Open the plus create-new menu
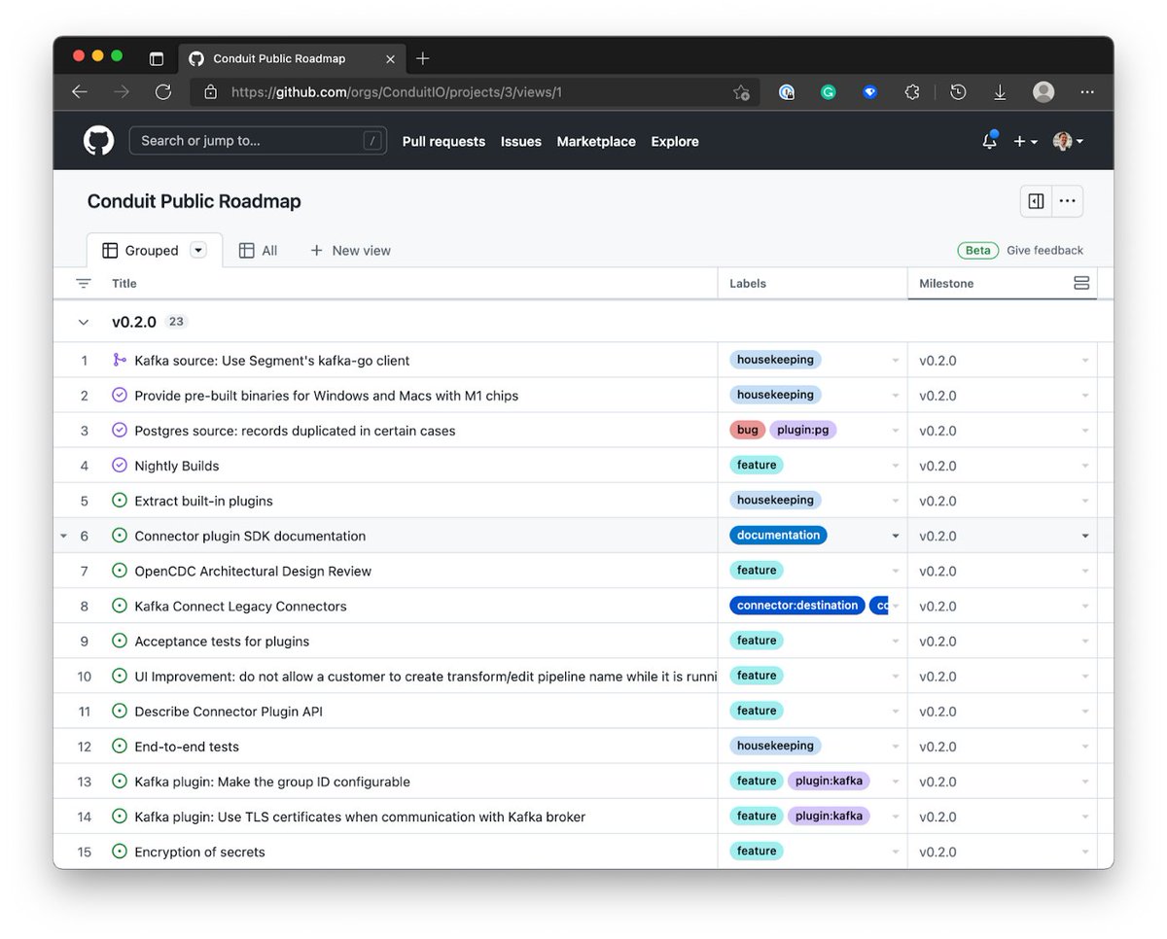 [1025, 141]
